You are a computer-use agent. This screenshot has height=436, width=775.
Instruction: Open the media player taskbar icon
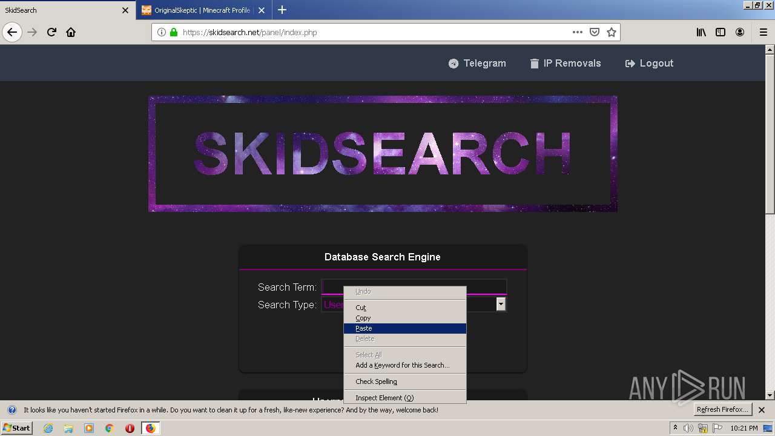pyautogui.click(x=89, y=428)
